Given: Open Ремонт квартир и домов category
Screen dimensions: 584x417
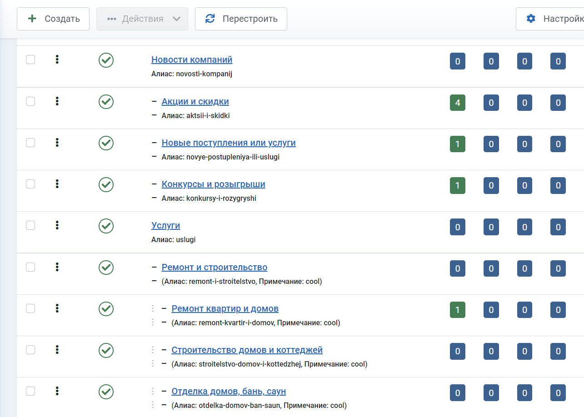Looking at the screenshot, I should (x=225, y=309).
